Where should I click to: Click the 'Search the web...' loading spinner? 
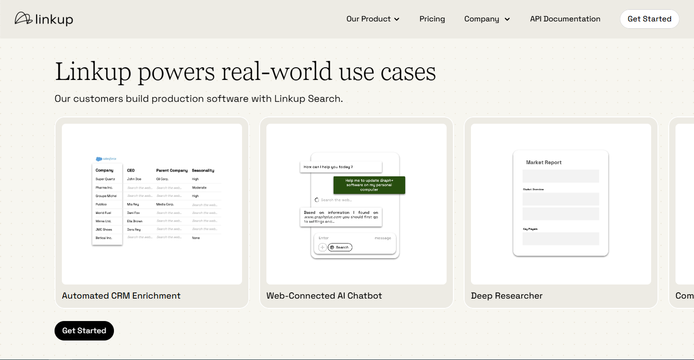pyautogui.click(x=317, y=200)
